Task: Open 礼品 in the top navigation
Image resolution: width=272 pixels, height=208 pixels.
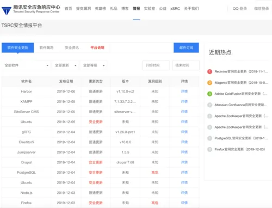Action: click(114, 9)
